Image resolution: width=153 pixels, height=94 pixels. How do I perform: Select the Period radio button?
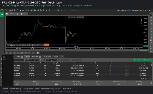pyautogui.click(x=45, y=60)
